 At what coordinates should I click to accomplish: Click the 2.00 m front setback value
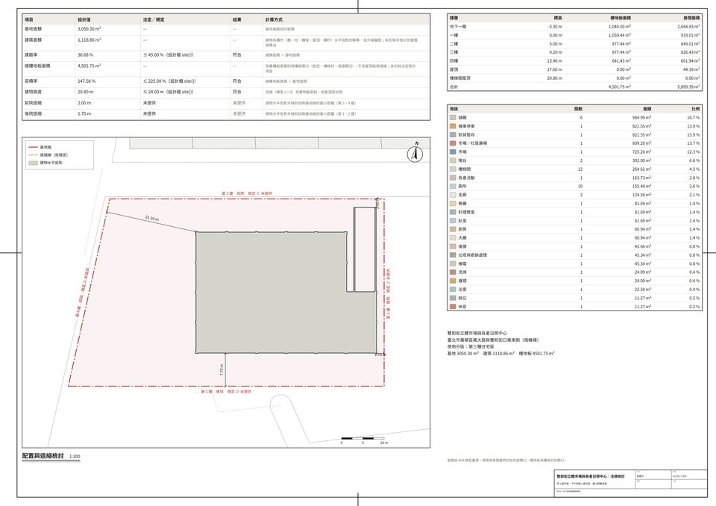click(x=84, y=103)
